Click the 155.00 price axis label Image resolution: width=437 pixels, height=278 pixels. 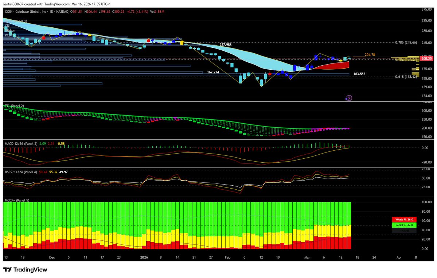(x=427, y=79)
